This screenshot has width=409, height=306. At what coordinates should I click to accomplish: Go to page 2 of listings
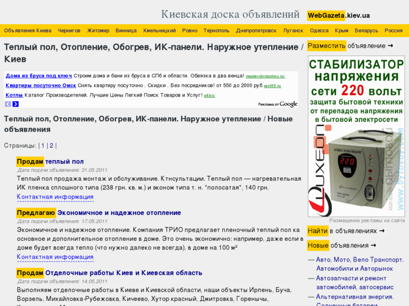click(51, 145)
